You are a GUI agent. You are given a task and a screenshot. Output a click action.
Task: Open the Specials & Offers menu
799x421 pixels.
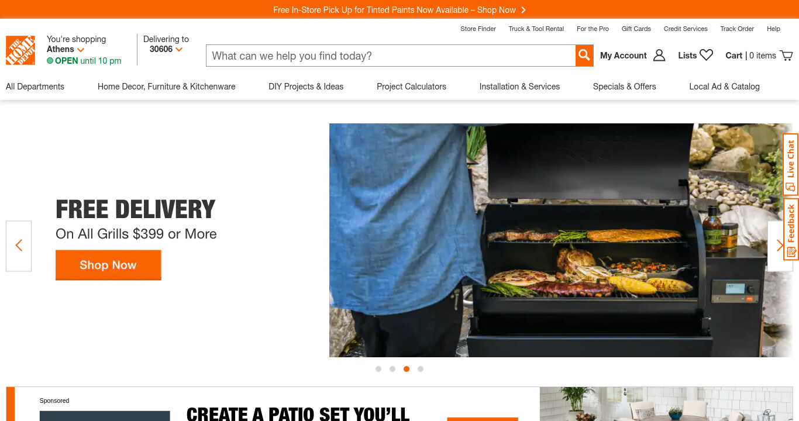625,87
